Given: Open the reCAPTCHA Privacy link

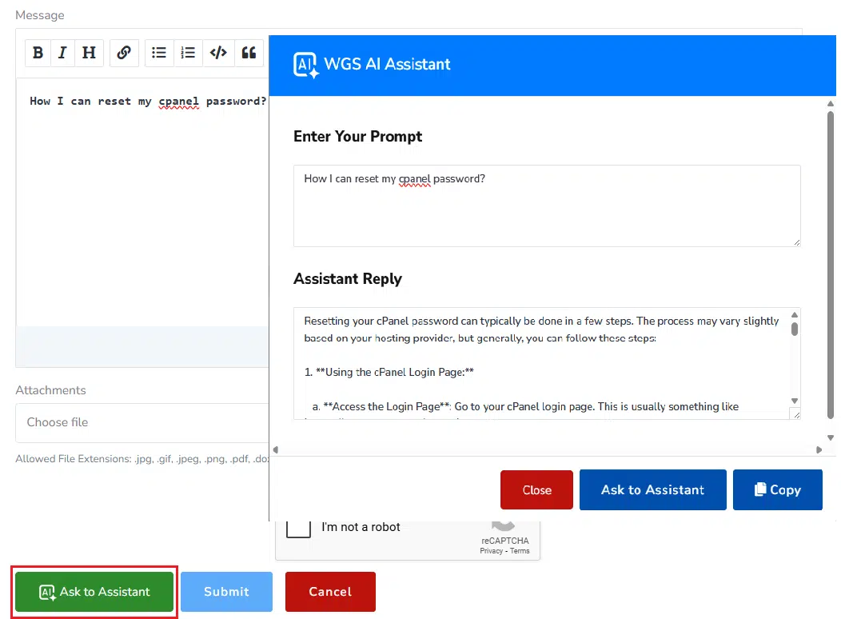Looking at the screenshot, I should pyautogui.click(x=491, y=551).
